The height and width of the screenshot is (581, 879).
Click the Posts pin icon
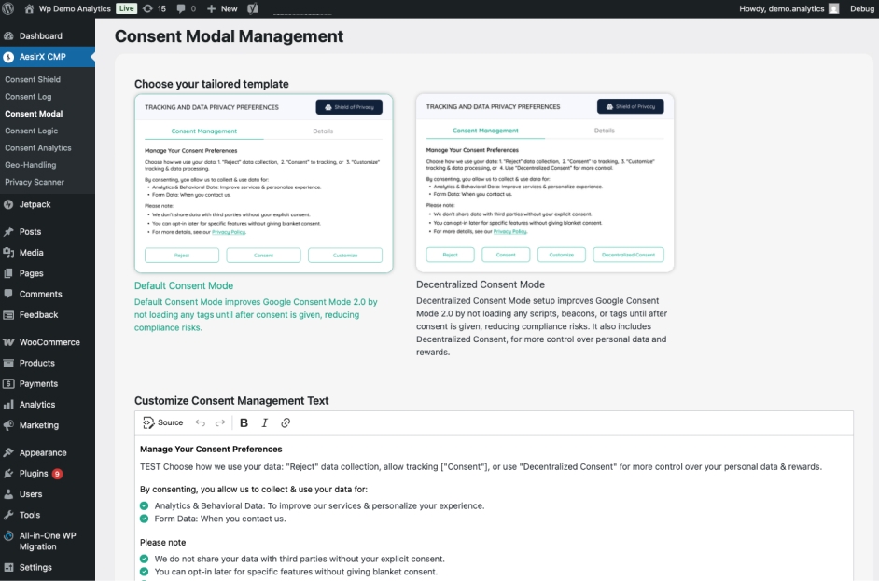pos(8,232)
